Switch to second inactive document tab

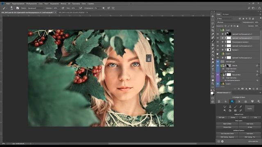[72, 13]
